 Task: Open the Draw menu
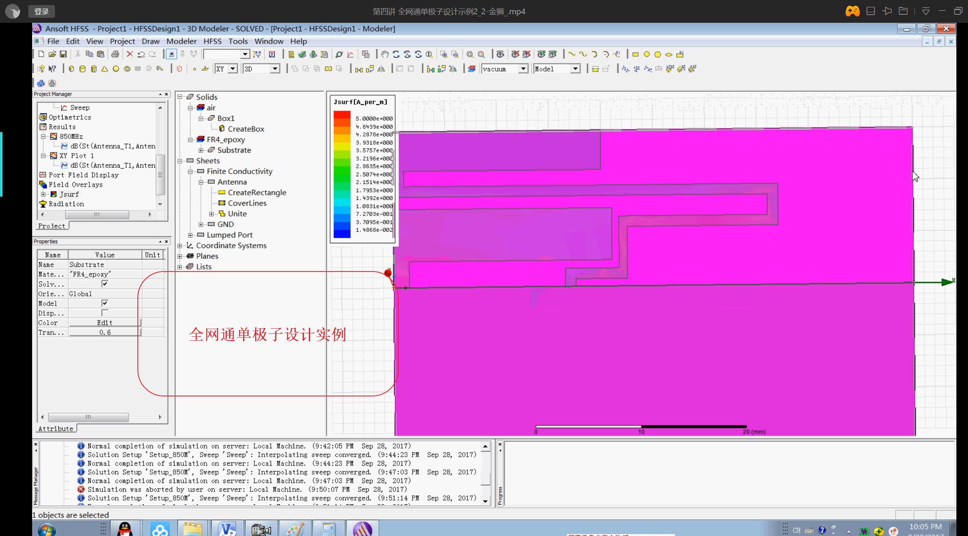151,41
